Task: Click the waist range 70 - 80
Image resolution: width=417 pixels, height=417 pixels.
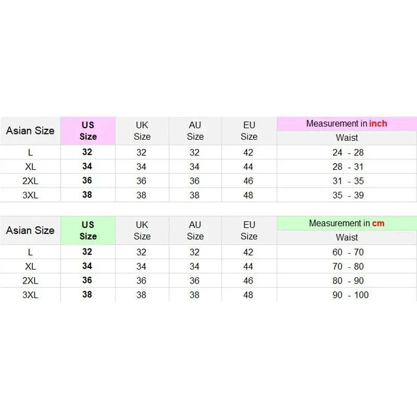Action: pos(348,266)
